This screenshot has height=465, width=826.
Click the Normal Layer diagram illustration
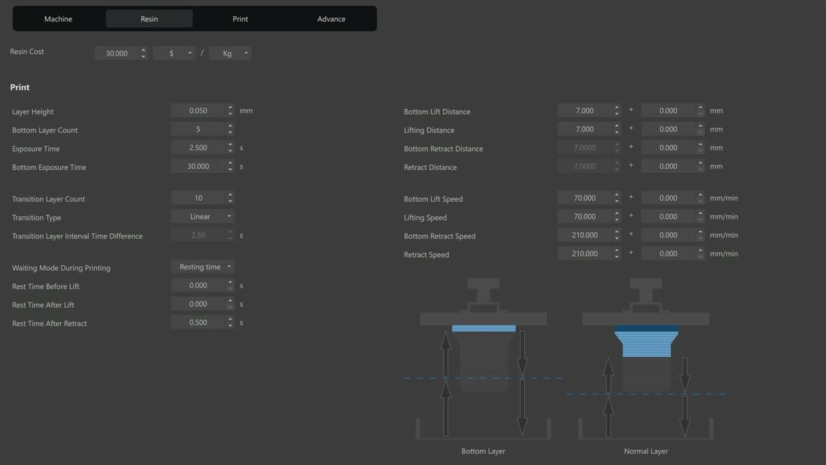tap(646, 358)
